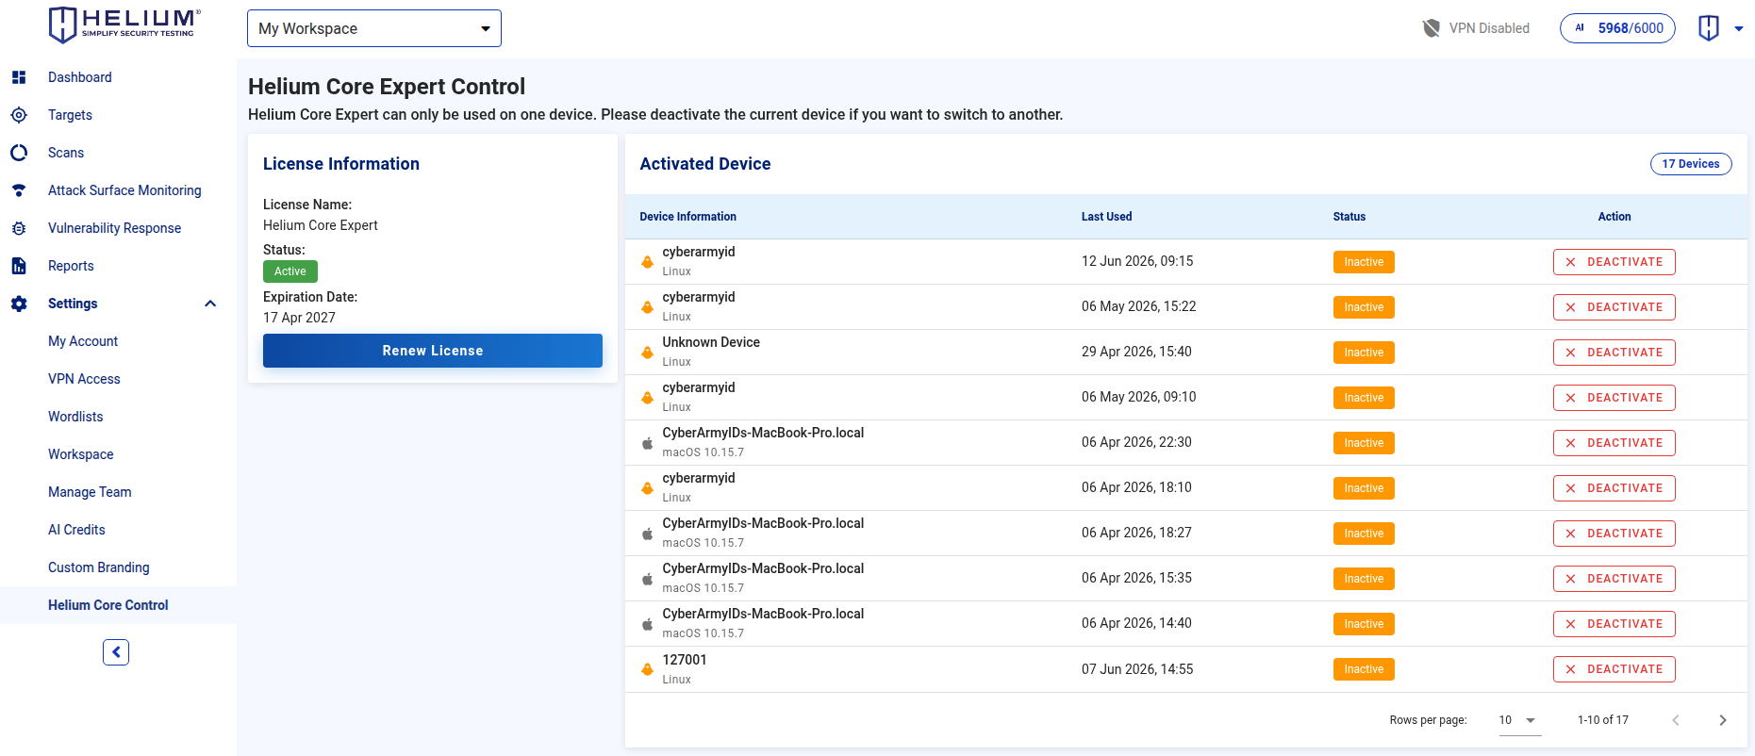Open My Account settings

point(83,341)
